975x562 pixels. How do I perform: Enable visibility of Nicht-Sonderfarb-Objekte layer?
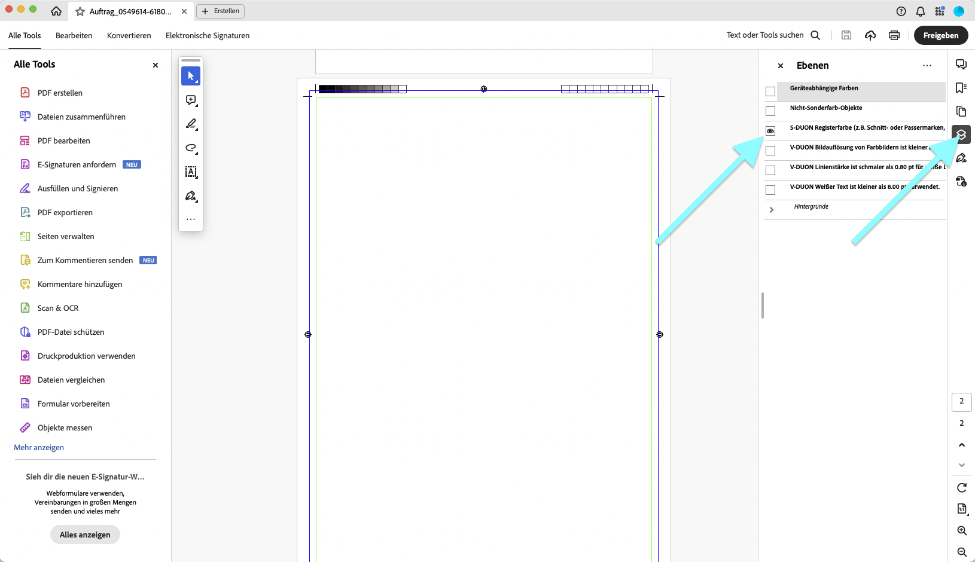coord(770,111)
